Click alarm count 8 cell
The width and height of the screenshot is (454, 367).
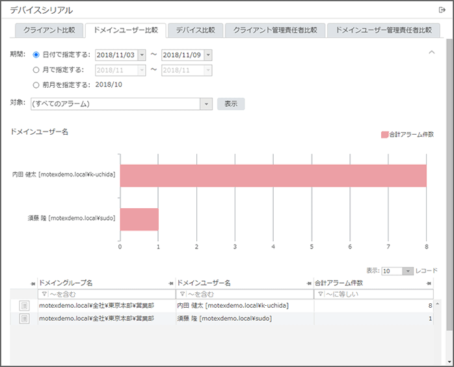(x=374, y=306)
